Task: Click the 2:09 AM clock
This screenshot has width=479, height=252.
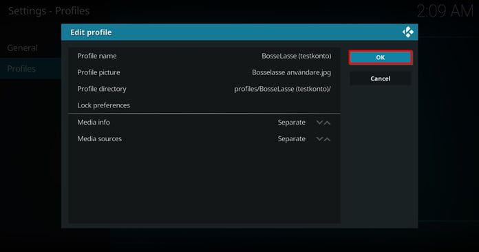Action: [445, 12]
